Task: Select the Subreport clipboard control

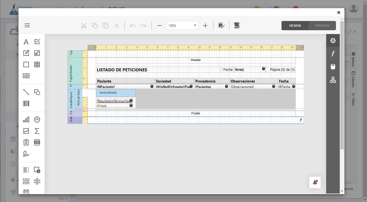Action: [26, 142]
